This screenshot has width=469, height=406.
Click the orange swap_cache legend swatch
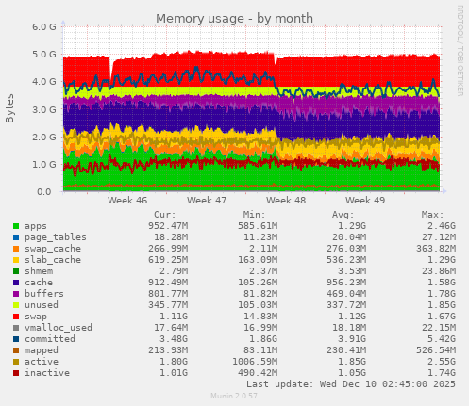coord(16,249)
